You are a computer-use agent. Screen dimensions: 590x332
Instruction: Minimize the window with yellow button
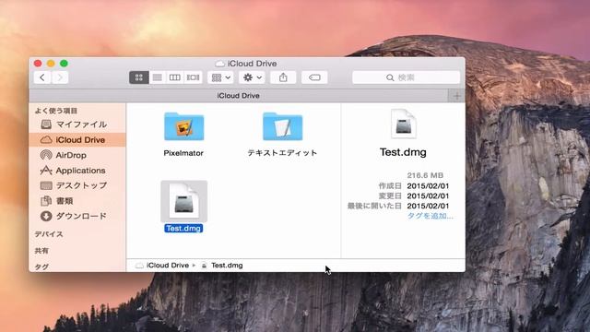pyautogui.click(x=51, y=64)
